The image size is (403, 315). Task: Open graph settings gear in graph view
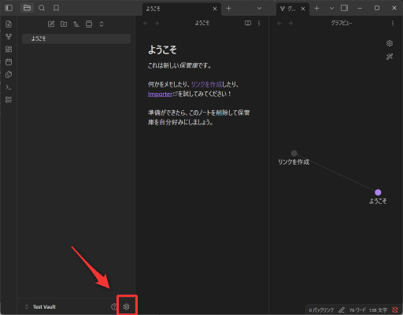click(x=390, y=43)
